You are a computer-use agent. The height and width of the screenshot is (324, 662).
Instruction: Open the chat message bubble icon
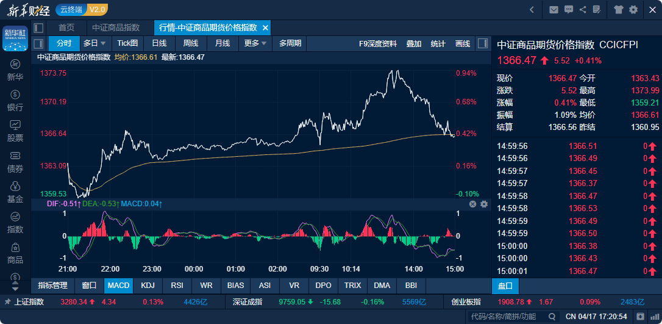point(569,10)
